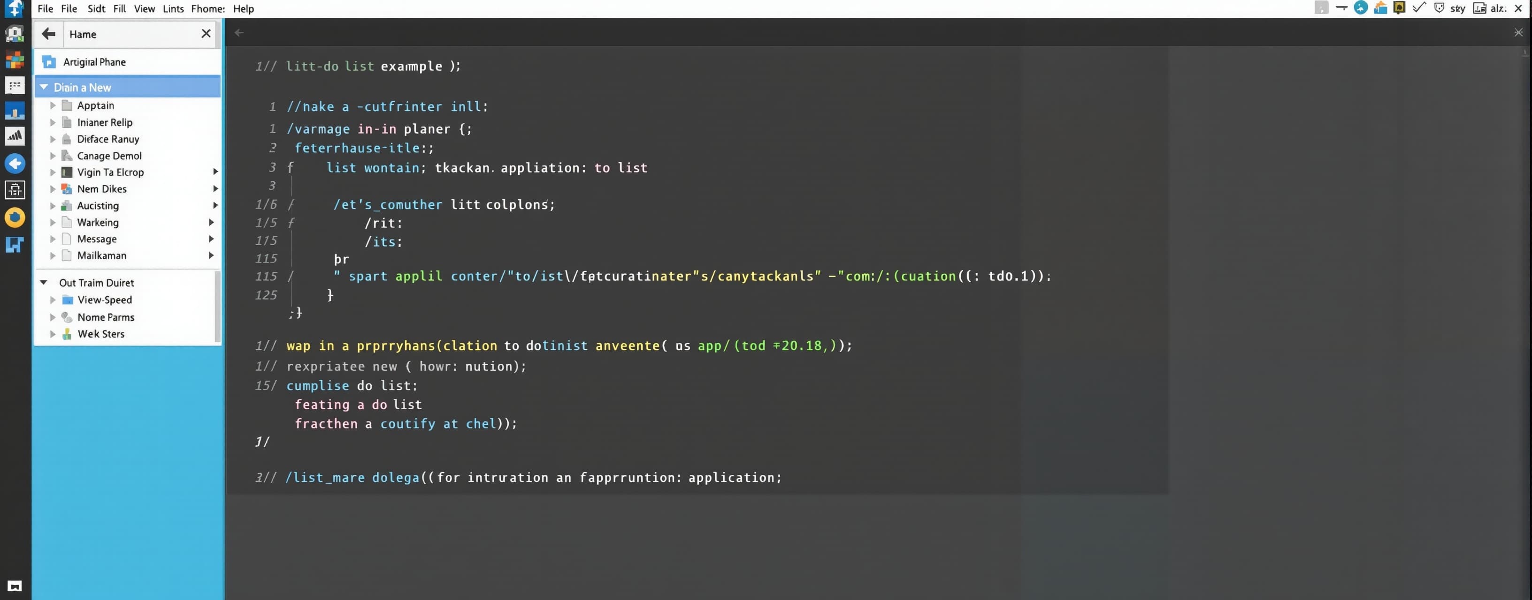Open the Sidt menu

(x=96, y=8)
